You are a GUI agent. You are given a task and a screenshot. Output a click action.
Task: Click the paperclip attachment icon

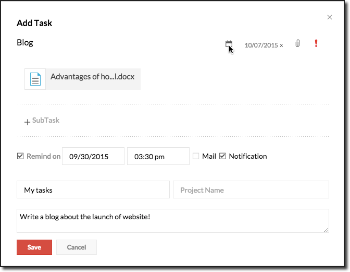(x=297, y=44)
